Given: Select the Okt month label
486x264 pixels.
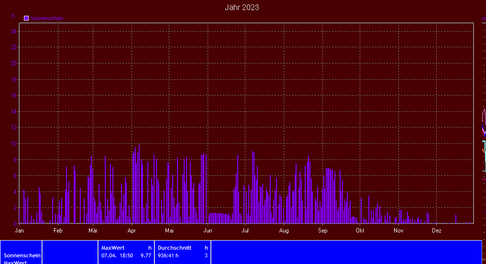Looking at the screenshot, I should coord(360,231).
